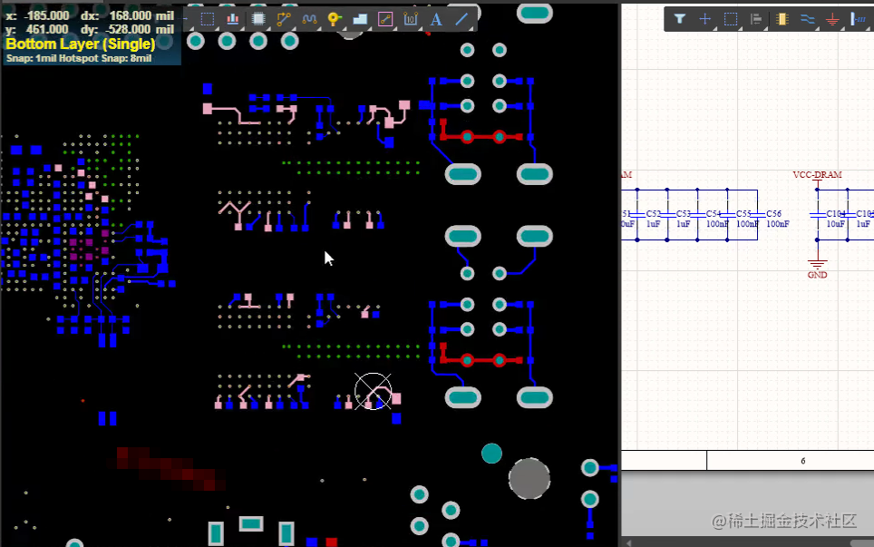Activate the Interactive Routing tool
This screenshot has height=547, width=874.
point(285,18)
